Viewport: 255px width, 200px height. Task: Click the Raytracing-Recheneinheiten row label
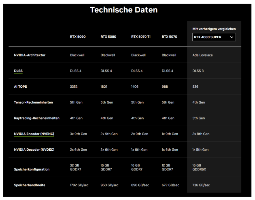pyautogui.click(x=37, y=118)
